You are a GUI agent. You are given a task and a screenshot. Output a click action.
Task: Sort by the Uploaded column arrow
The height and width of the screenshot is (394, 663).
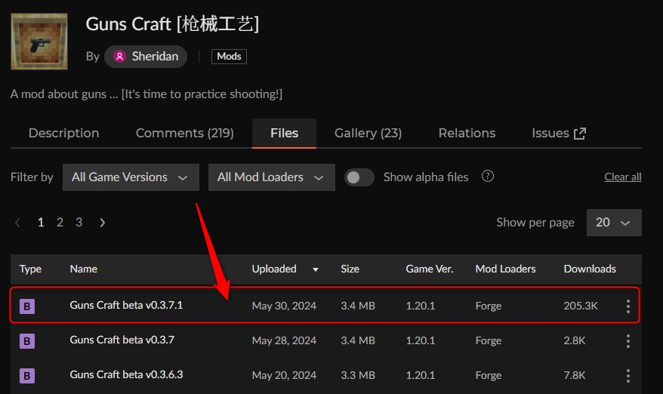(x=316, y=269)
